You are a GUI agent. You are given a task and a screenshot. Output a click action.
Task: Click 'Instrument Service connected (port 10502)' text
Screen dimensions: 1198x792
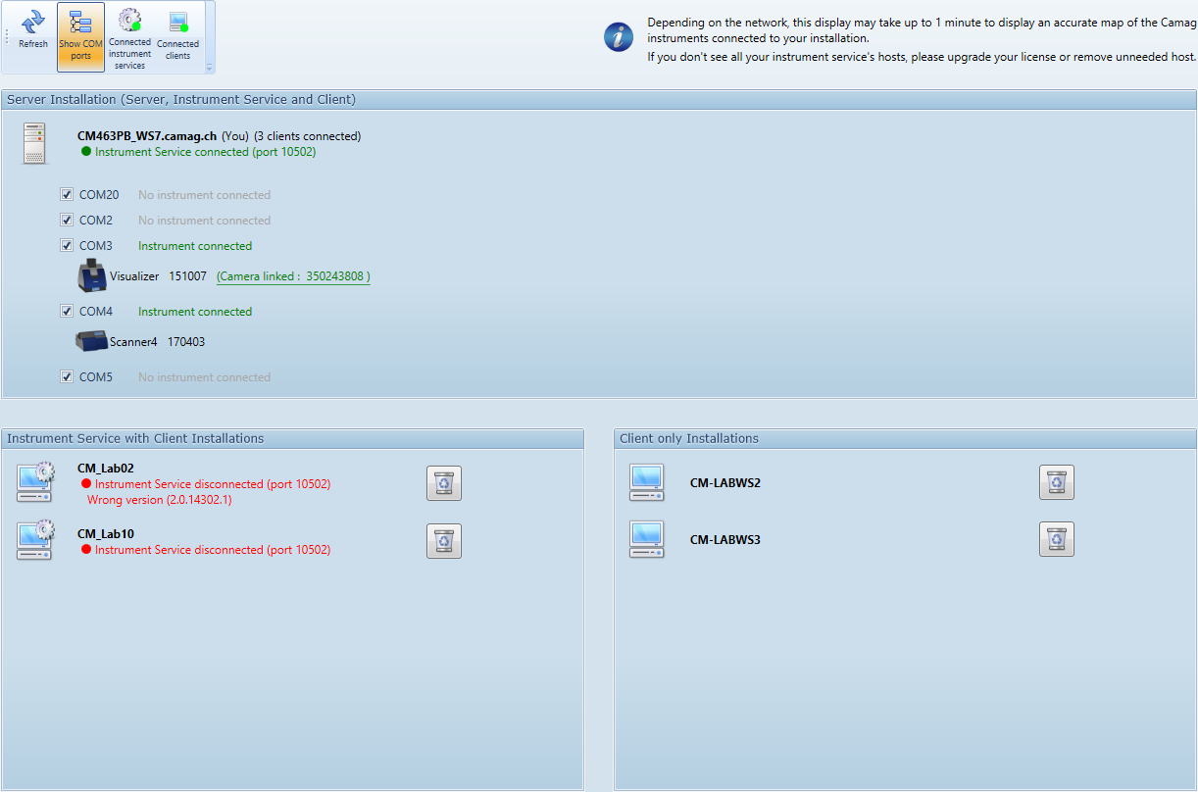pos(206,152)
